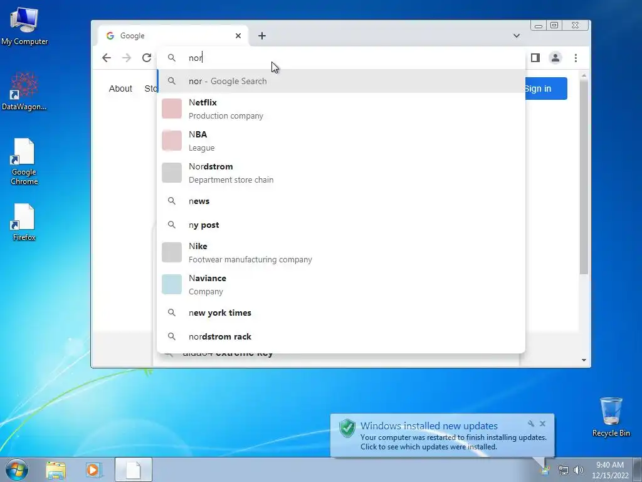Choose 'new york times' search suggestion
Viewport: 642px width, 482px height.
point(340,313)
